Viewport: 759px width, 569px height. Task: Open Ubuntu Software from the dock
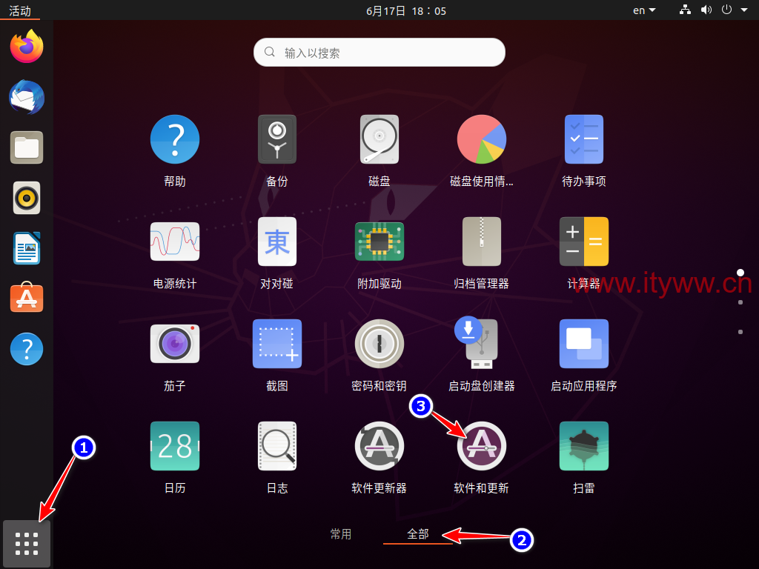27,298
